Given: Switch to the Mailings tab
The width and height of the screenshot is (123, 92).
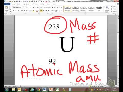Looking at the screenshot, I should [x=42, y=4].
